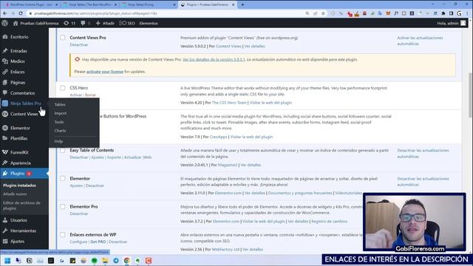Tick the Elementor plugin checkbox
The height and width of the screenshot is (266, 473).
coord(62,179)
